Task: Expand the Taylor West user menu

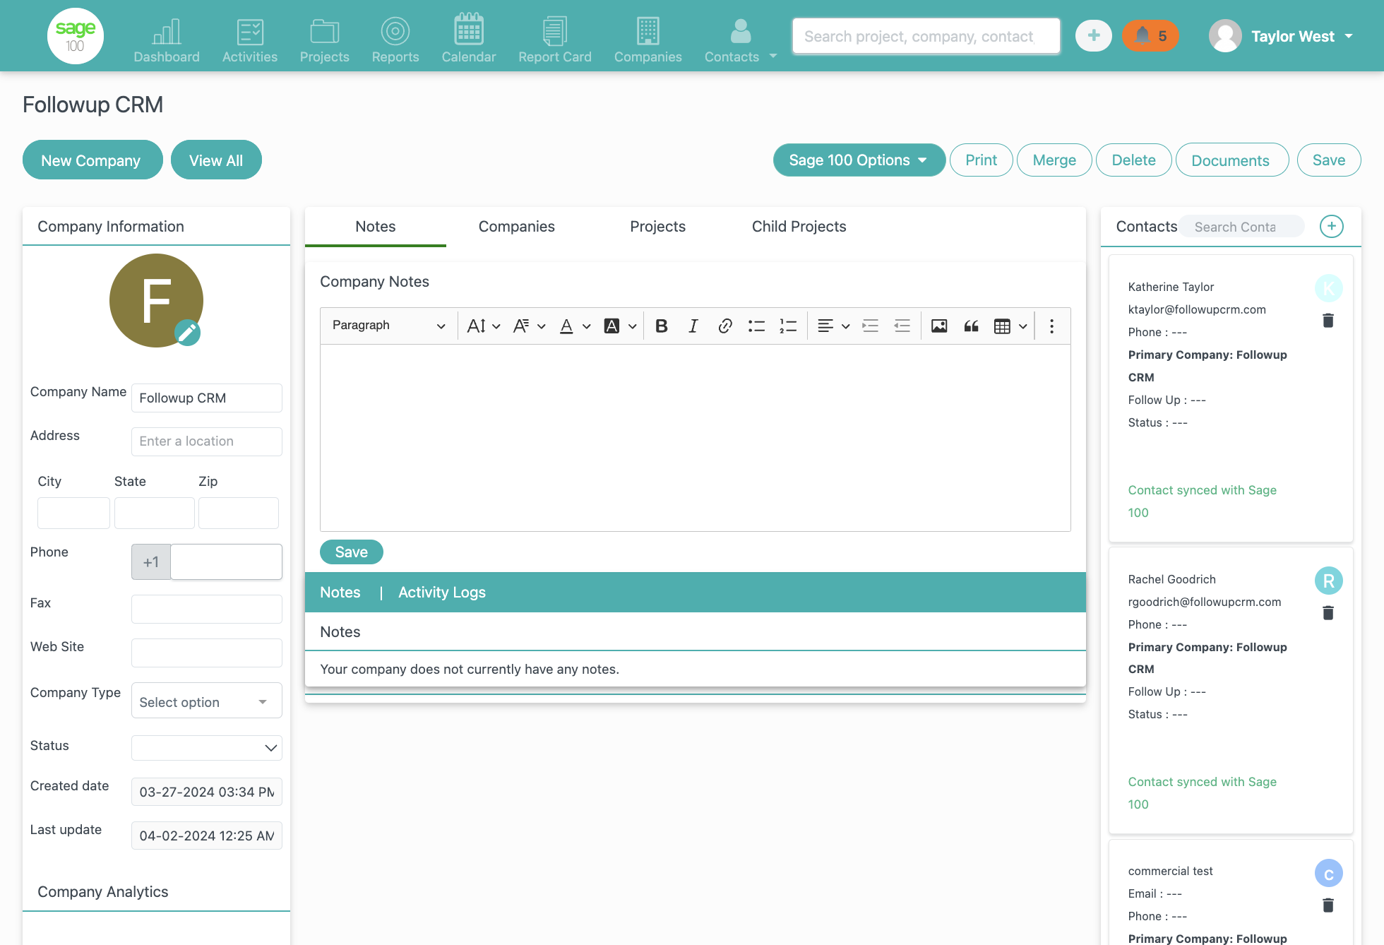Action: point(1281,36)
